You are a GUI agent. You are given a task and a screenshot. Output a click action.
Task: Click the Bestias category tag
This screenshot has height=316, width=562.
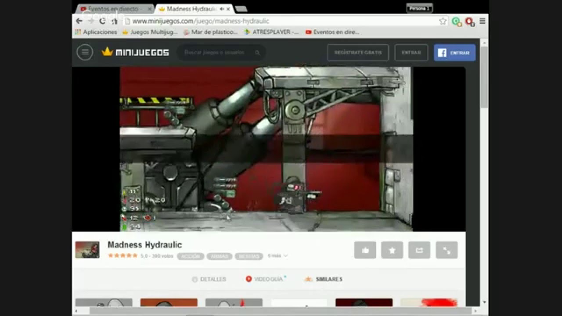point(249,256)
